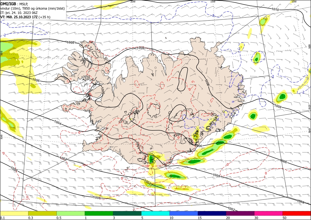Click the "0.5" legend scale value
This screenshot has width=311, height=220.
(x=59, y=218)
